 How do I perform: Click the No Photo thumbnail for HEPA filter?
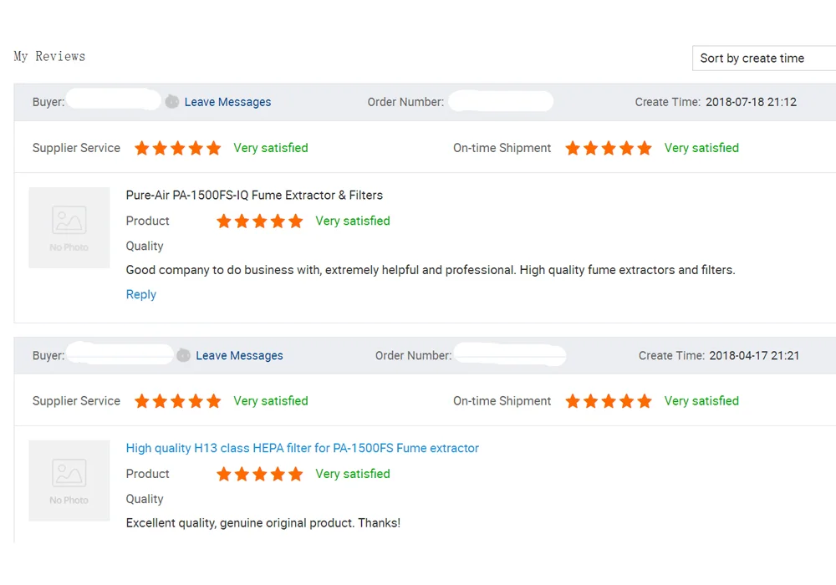pos(69,481)
